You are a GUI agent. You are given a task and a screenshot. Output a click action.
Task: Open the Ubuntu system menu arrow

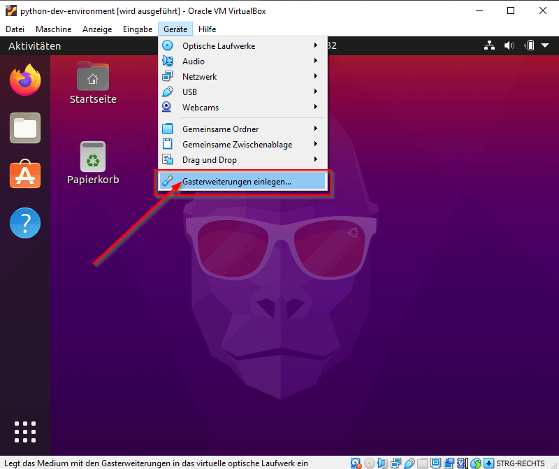click(x=545, y=46)
